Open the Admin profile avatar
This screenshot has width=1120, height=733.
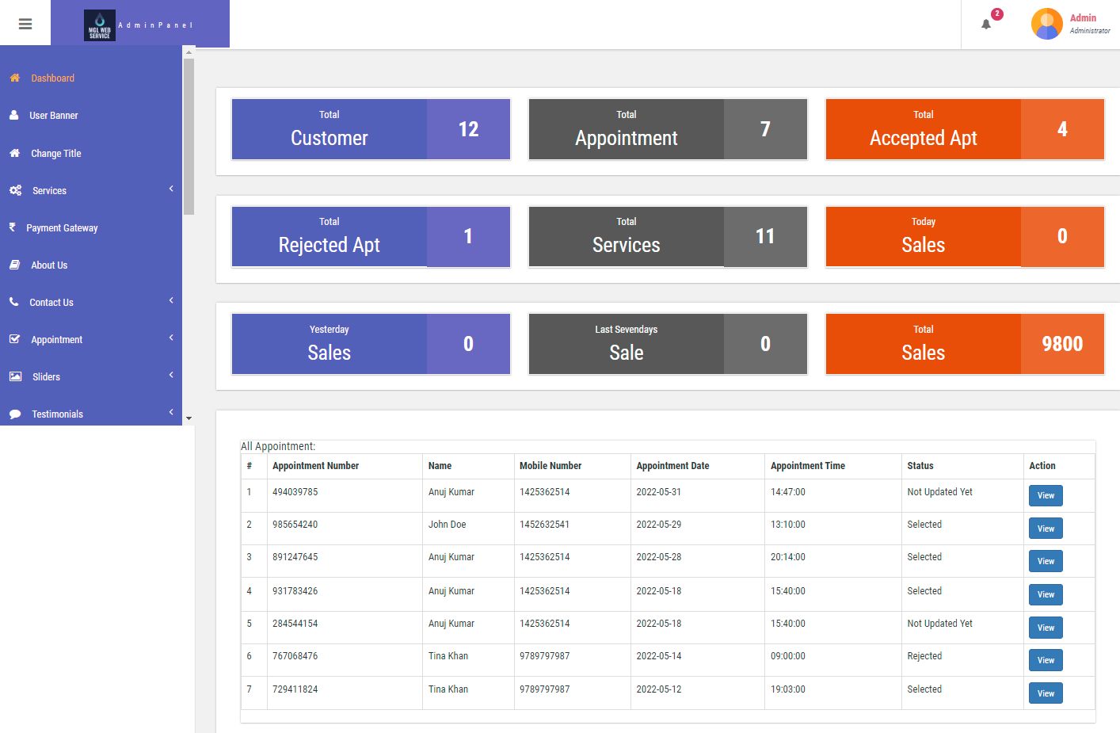1047,24
